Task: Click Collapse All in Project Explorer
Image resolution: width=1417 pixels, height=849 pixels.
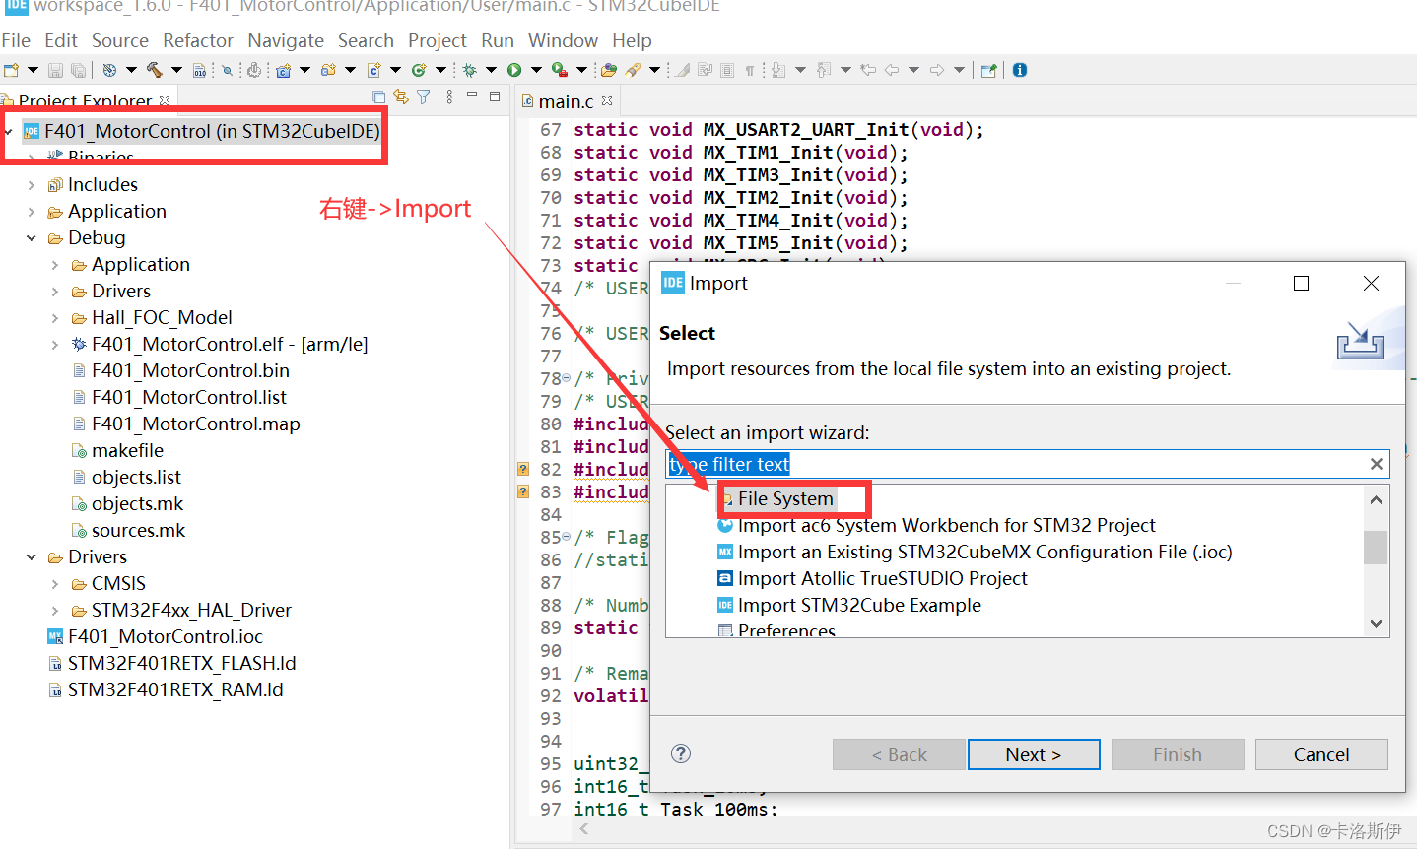Action: point(379,98)
